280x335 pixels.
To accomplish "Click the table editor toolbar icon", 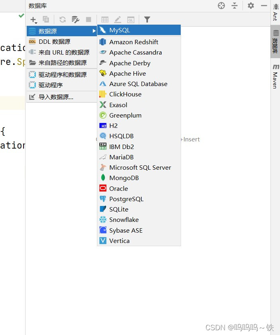I will (105, 20).
